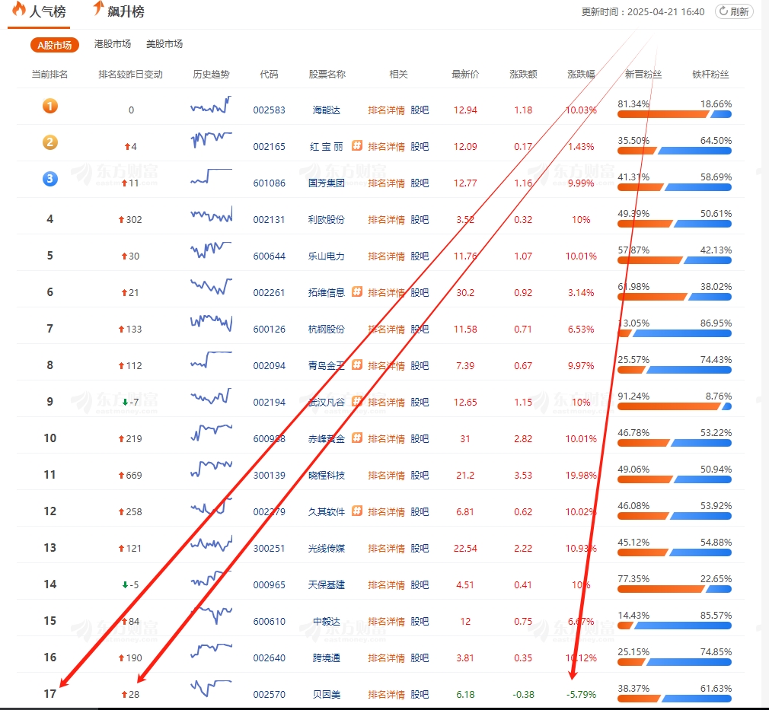Open stock name 光线传媒

[327, 549]
